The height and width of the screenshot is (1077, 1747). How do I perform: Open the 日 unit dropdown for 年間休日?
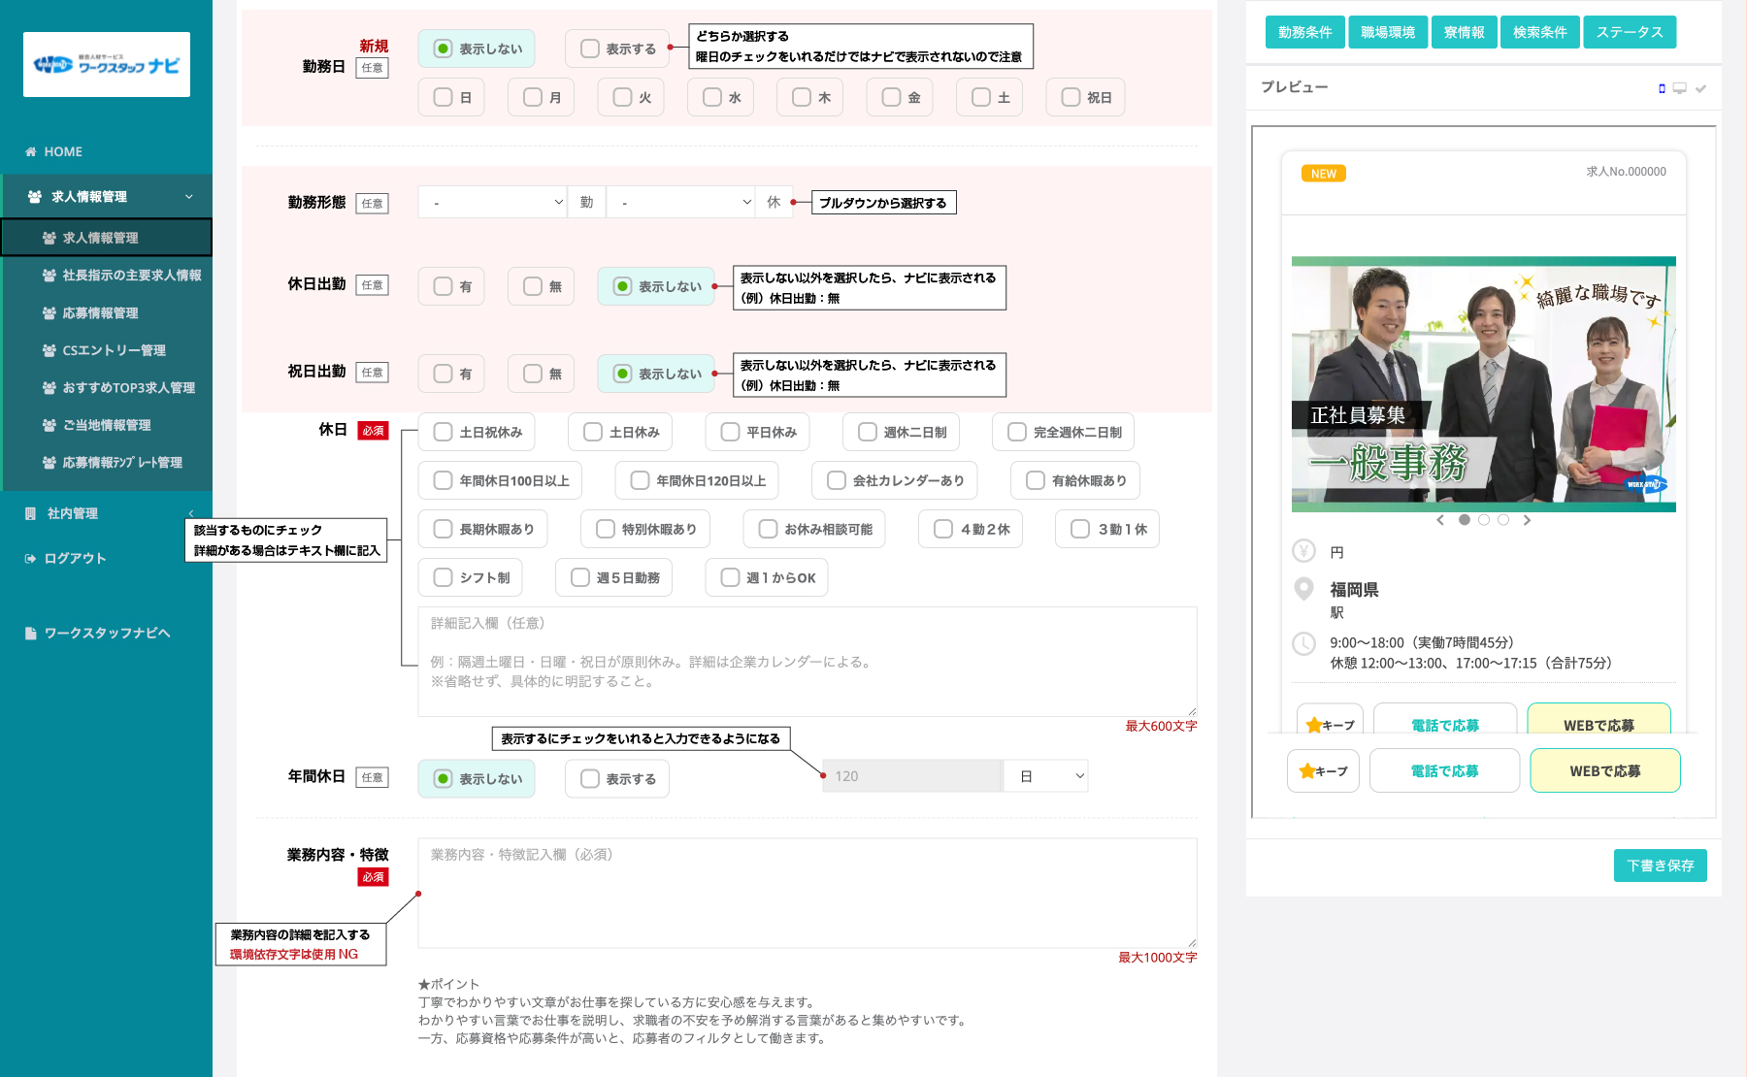(1046, 776)
